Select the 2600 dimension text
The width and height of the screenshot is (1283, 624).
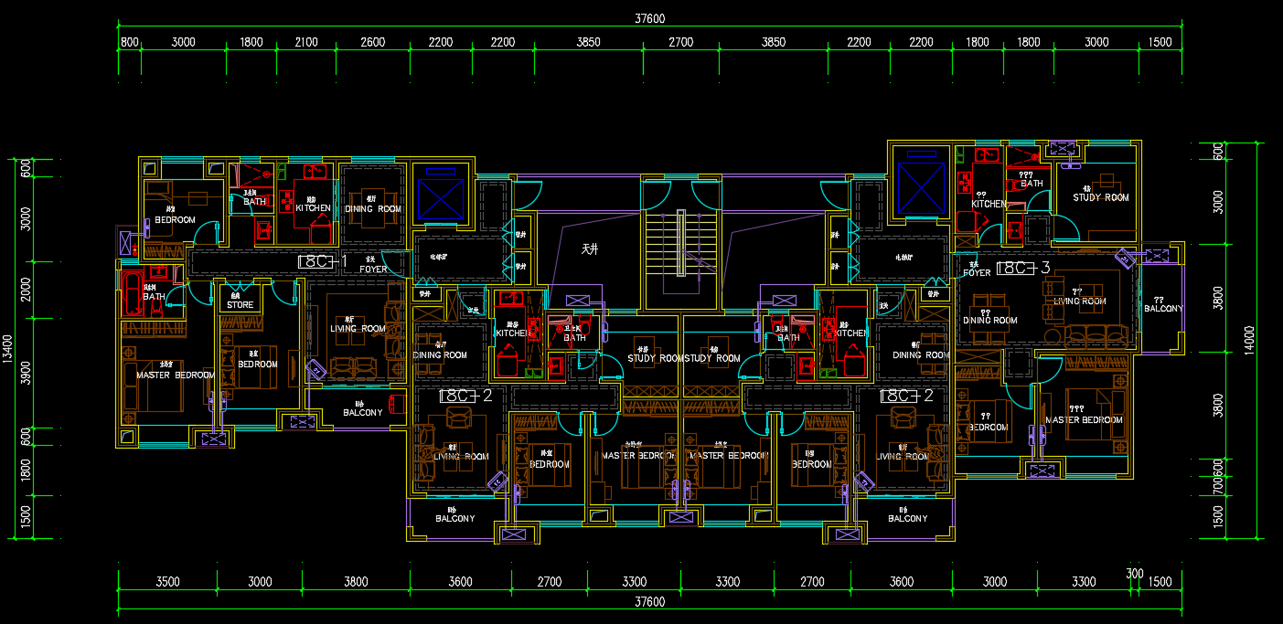(372, 42)
